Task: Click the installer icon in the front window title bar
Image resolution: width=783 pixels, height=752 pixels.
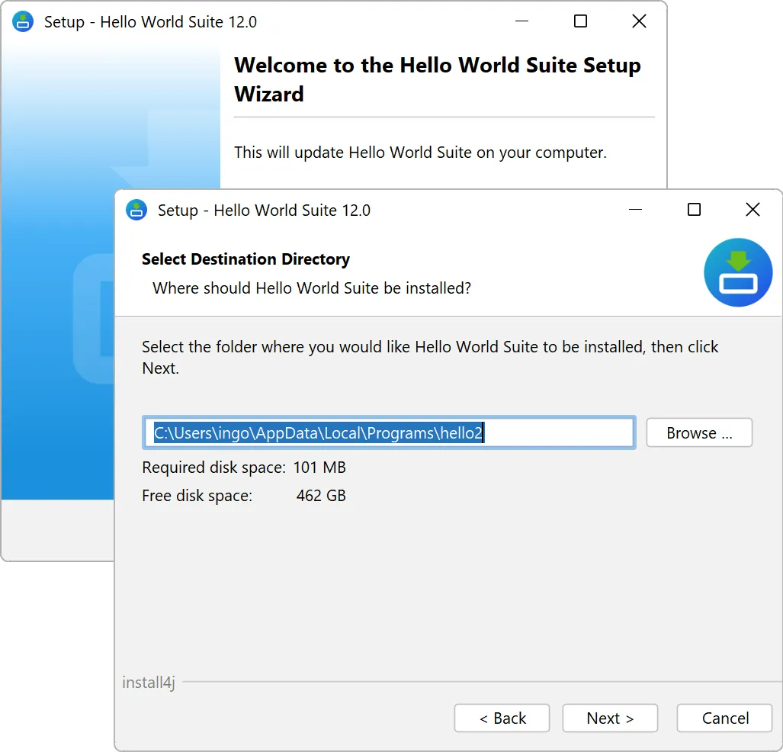Action: pyautogui.click(x=136, y=210)
